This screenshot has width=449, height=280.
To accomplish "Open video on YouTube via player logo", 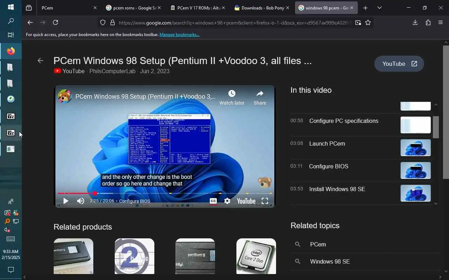I will 246,201.
